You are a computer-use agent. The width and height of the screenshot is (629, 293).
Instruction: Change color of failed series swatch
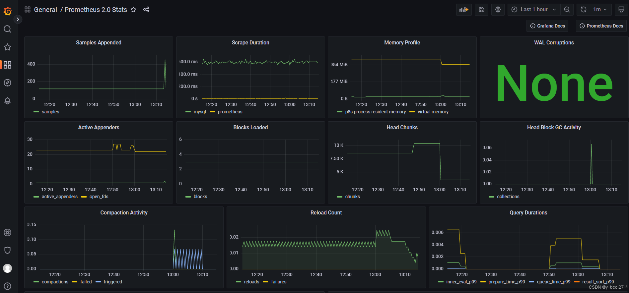point(75,282)
